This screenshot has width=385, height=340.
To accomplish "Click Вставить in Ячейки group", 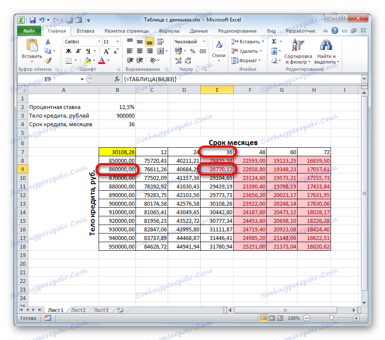I will point(247,42).
